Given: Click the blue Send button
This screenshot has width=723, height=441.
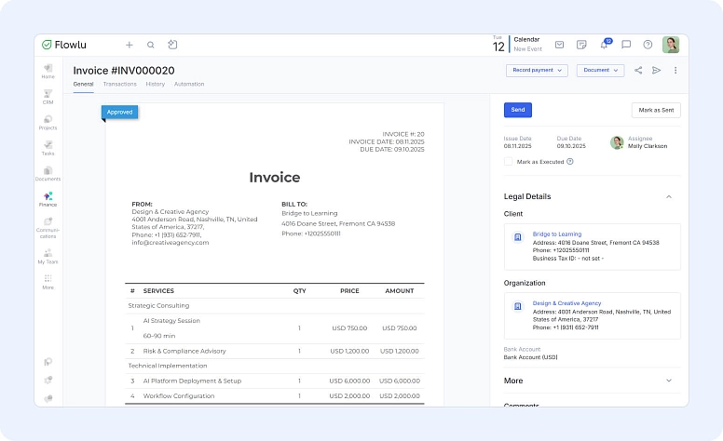Looking at the screenshot, I should (x=518, y=110).
